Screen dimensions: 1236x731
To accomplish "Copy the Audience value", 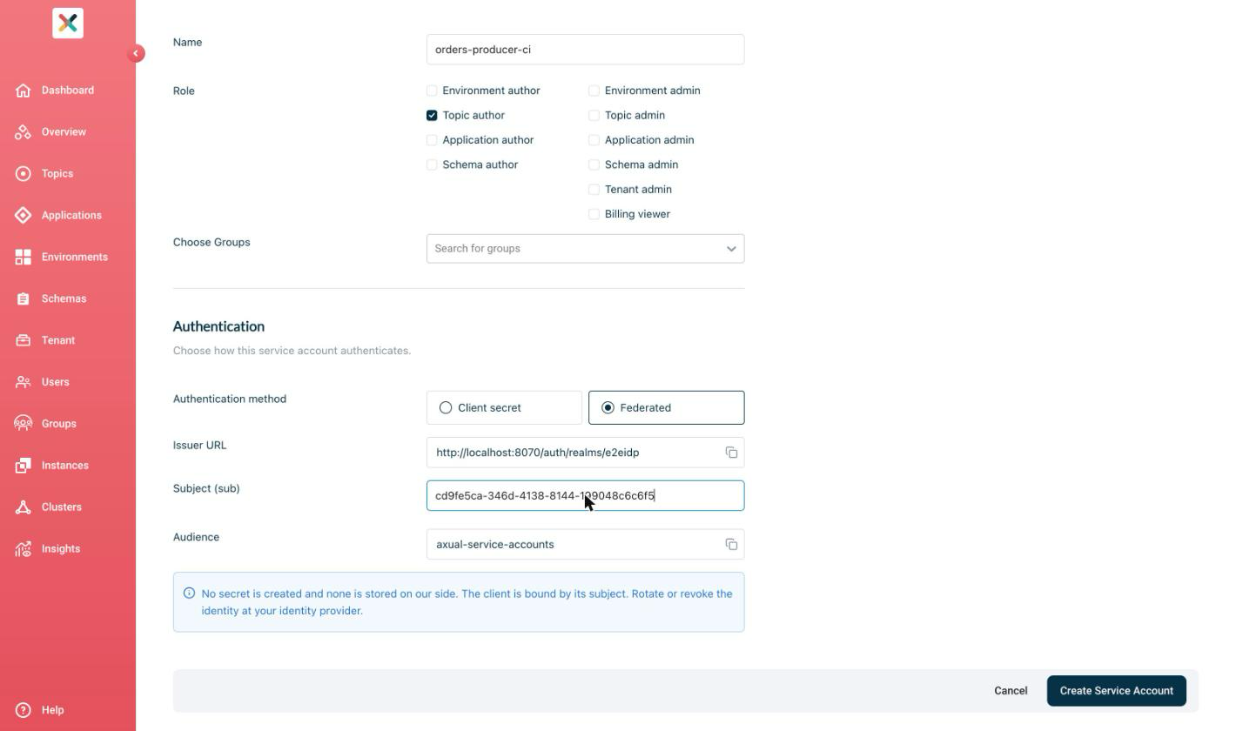I will pyautogui.click(x=731, y=545).
